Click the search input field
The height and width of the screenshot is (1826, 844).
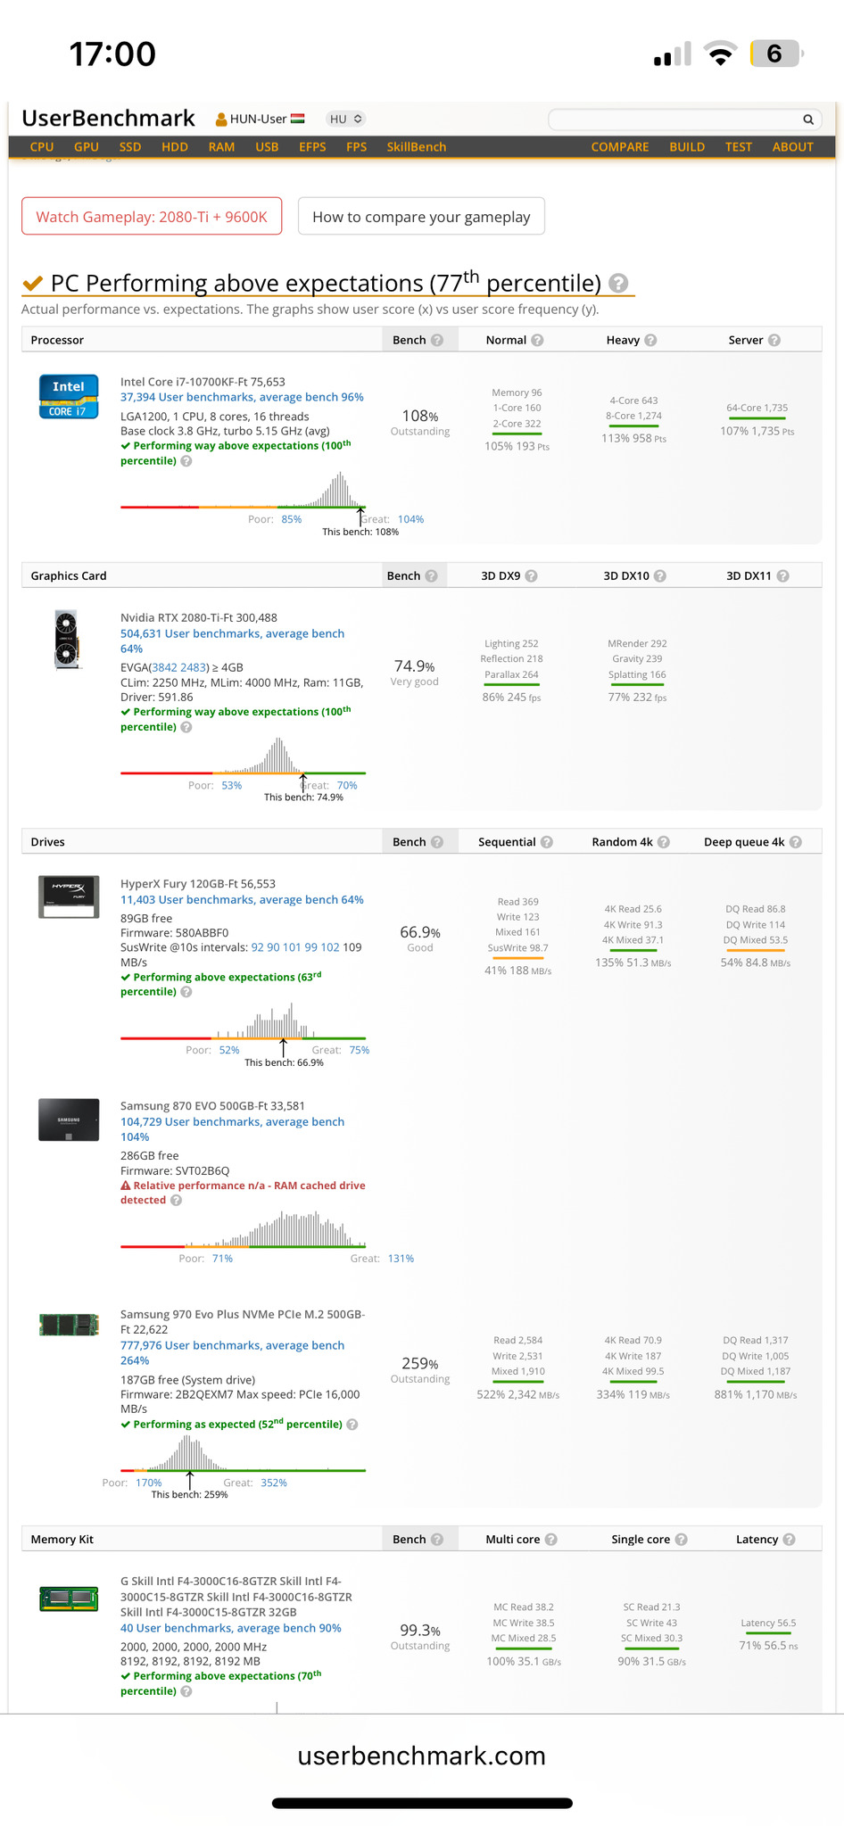point(674,120)
